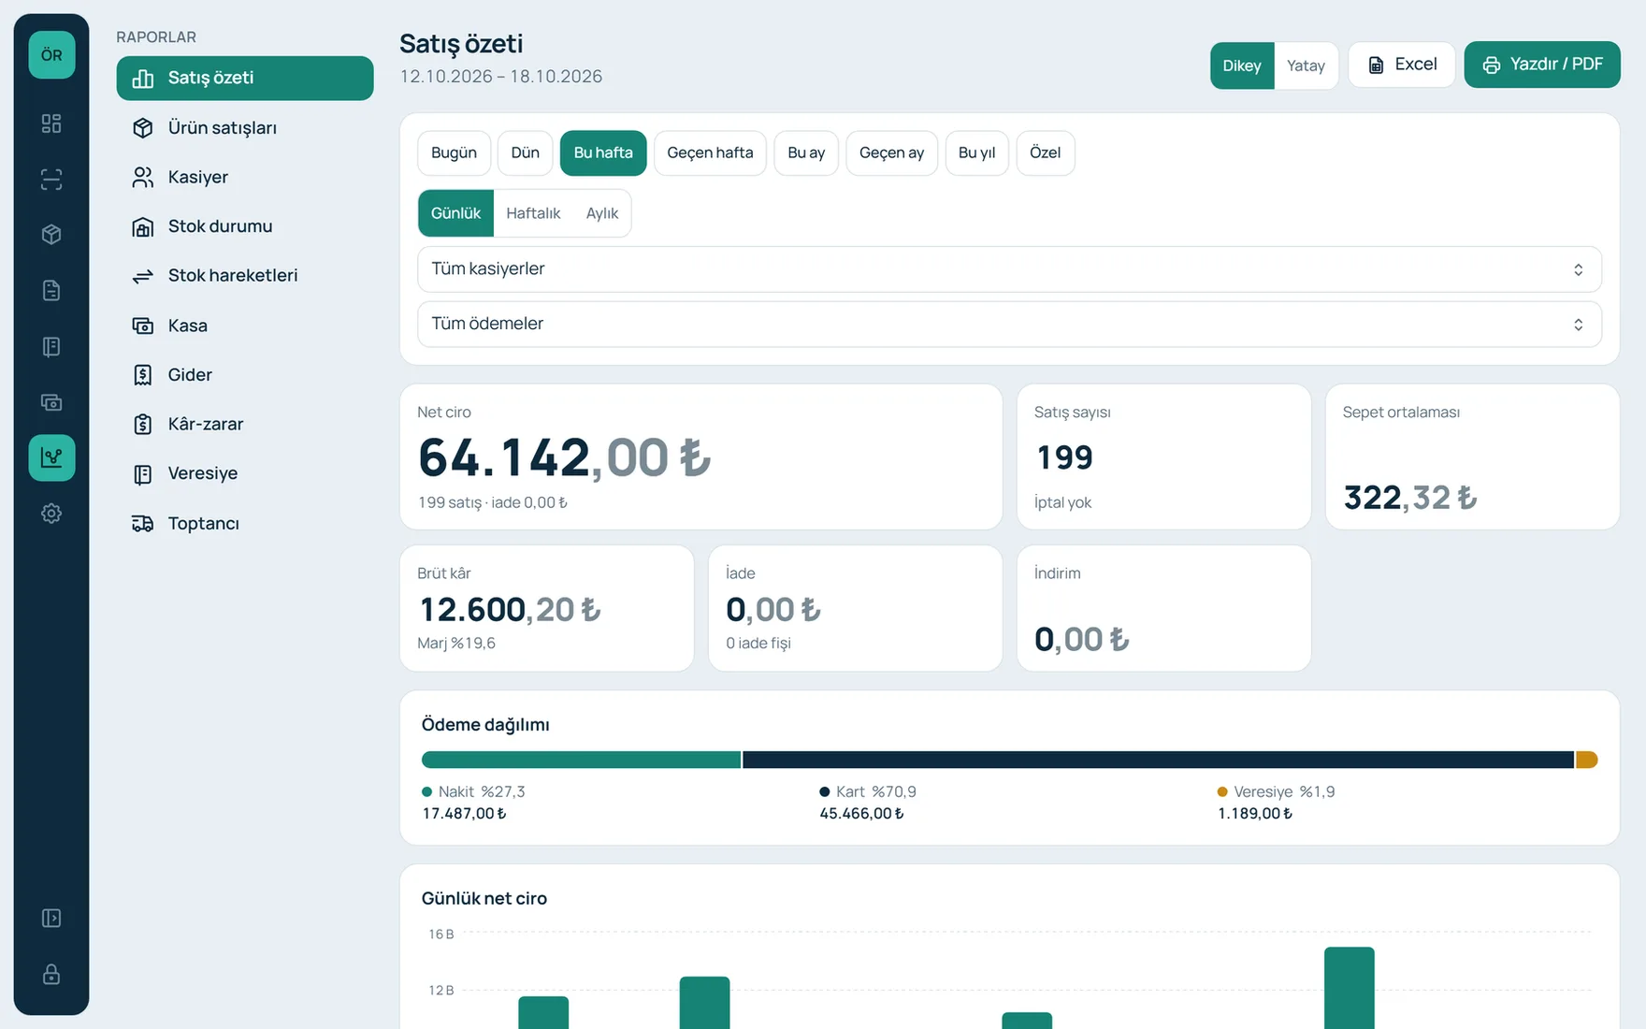
Task: Toggle the sidebar collapse panel icon
Action: click(x=51, y=919)
